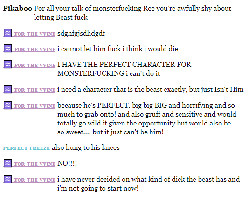Open 'FOR THE VVINE' link next to 'because he's PERFECT'
249x198 pixels.
35,106
